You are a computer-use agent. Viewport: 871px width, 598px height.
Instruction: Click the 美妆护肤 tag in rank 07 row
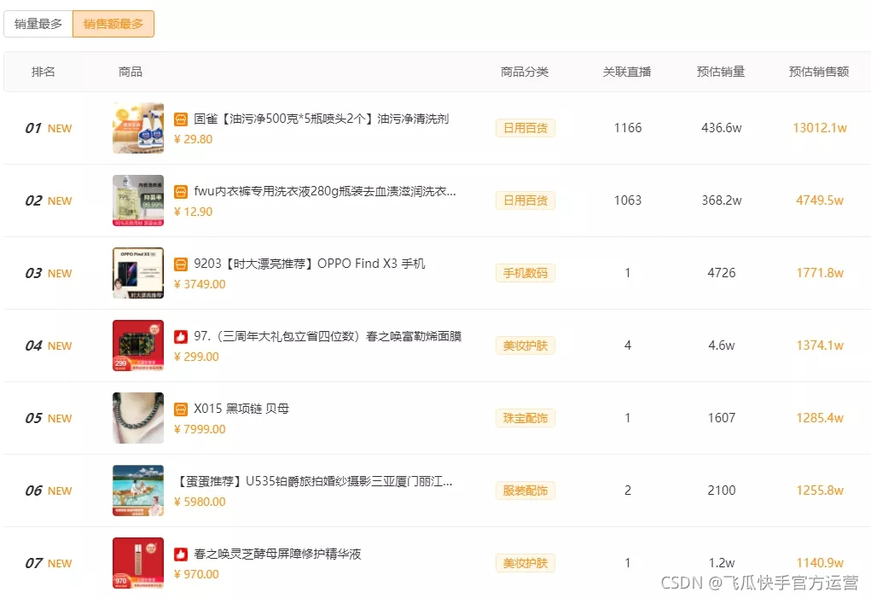526,564
